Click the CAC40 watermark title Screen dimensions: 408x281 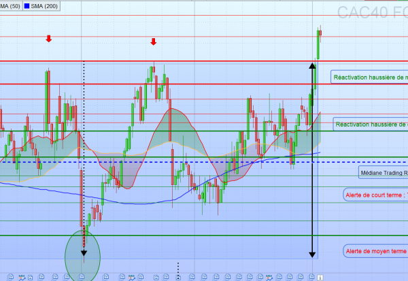tap(371, 11)
